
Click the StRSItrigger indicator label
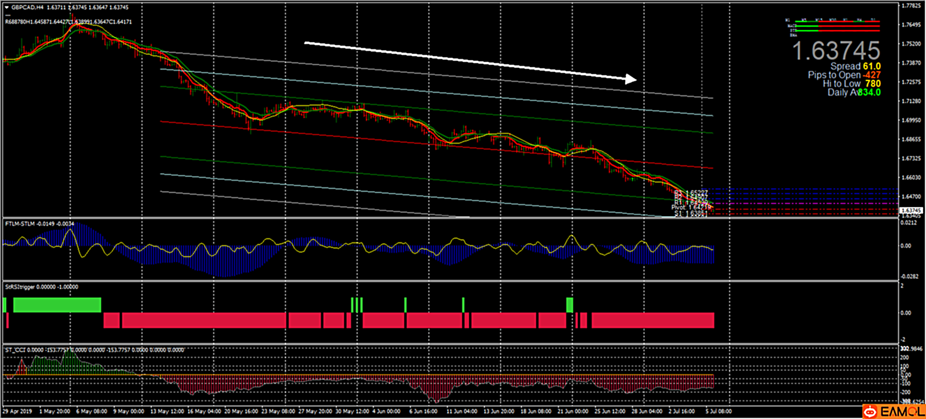click(21, 287)
